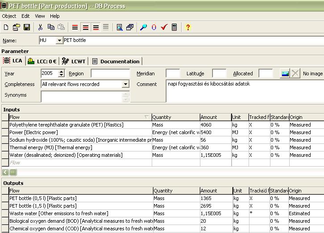Switch to the LCWT tab
Screen dimensions: 324x233
tap(74, 61)
